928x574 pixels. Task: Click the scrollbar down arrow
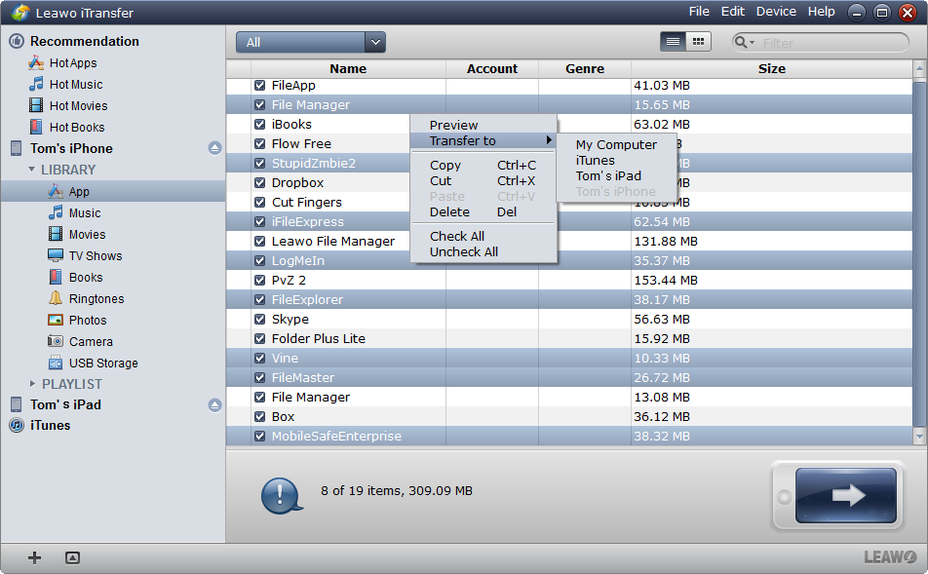point(919,437)
